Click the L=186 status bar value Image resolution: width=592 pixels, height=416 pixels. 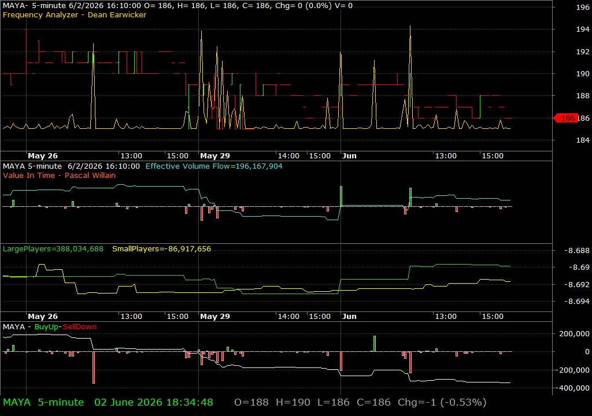click(x=334, y=402)
